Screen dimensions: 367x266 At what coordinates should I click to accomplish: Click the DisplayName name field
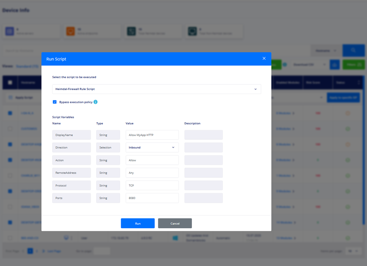[x=71, y=135]
